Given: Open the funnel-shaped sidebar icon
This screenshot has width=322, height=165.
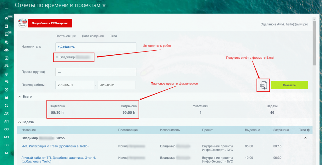Looking at the screenshot, I should (6, 74).
